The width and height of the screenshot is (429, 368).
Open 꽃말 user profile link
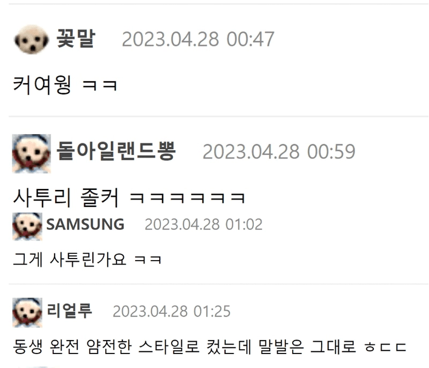point(76,39)
